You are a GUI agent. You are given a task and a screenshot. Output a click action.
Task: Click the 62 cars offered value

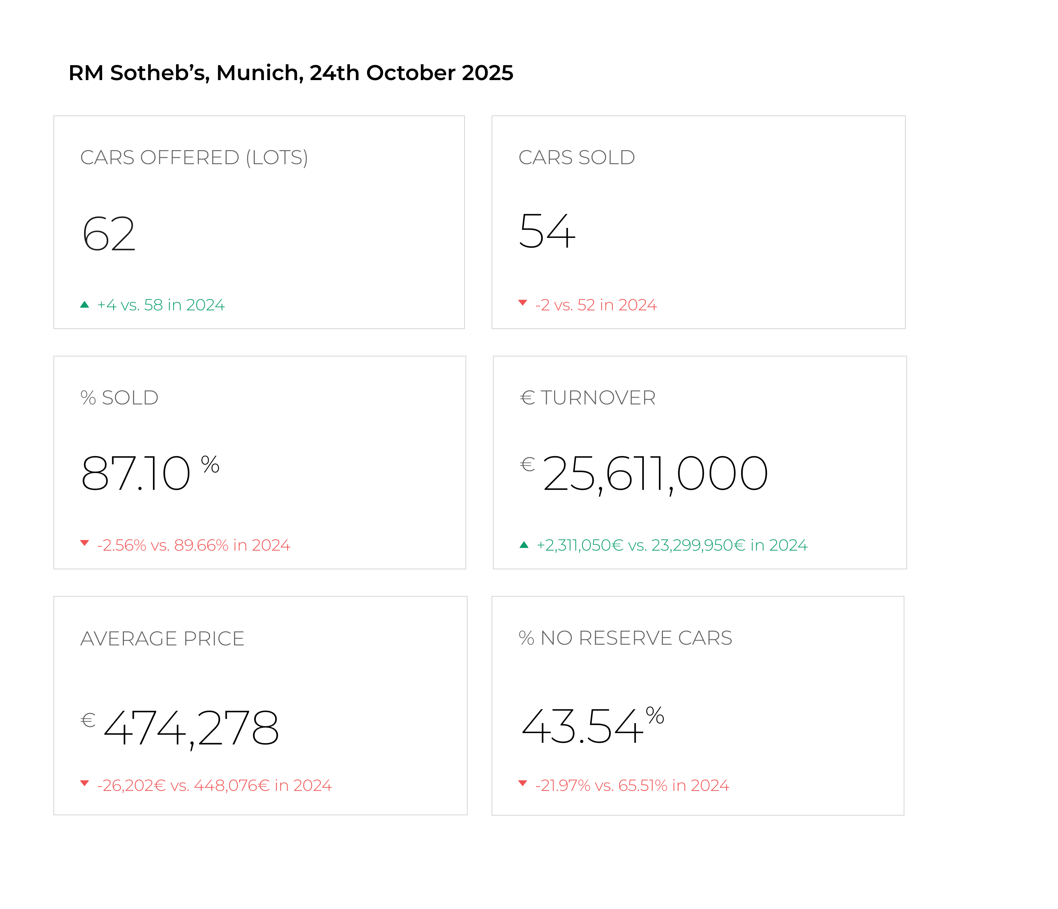[109, 234]
